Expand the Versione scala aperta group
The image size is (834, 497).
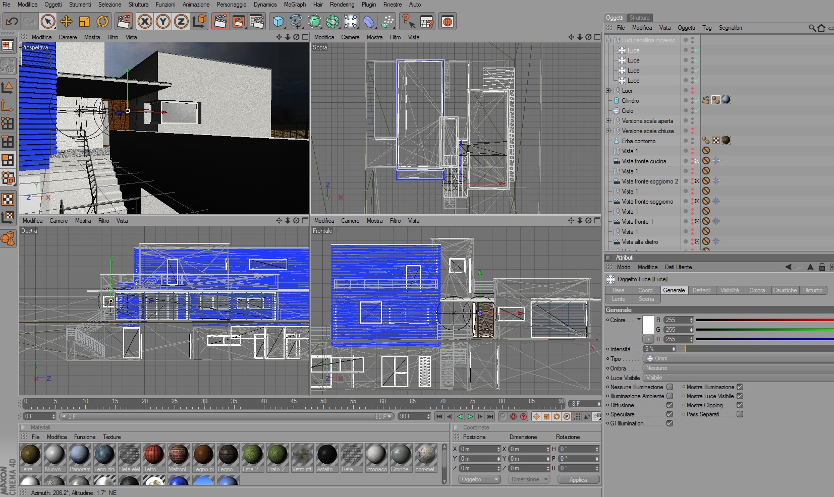point(608,121)
